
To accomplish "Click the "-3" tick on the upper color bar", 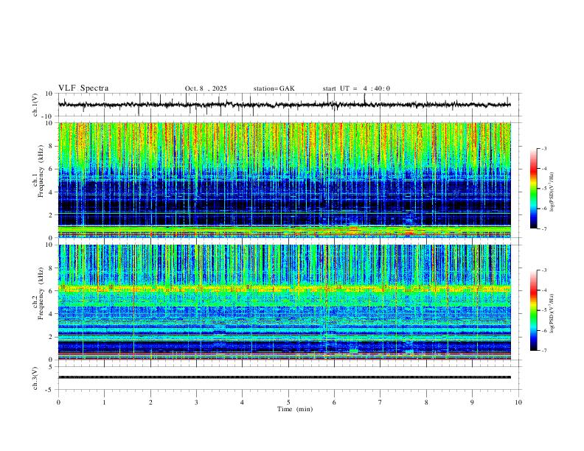I will (543, 148).
